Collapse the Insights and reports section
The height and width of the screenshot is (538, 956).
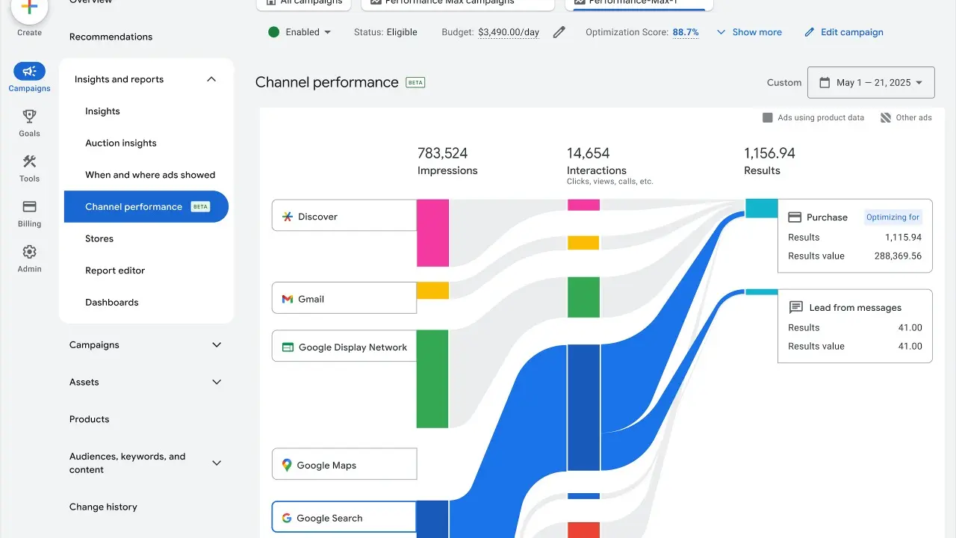click(211, 78)
